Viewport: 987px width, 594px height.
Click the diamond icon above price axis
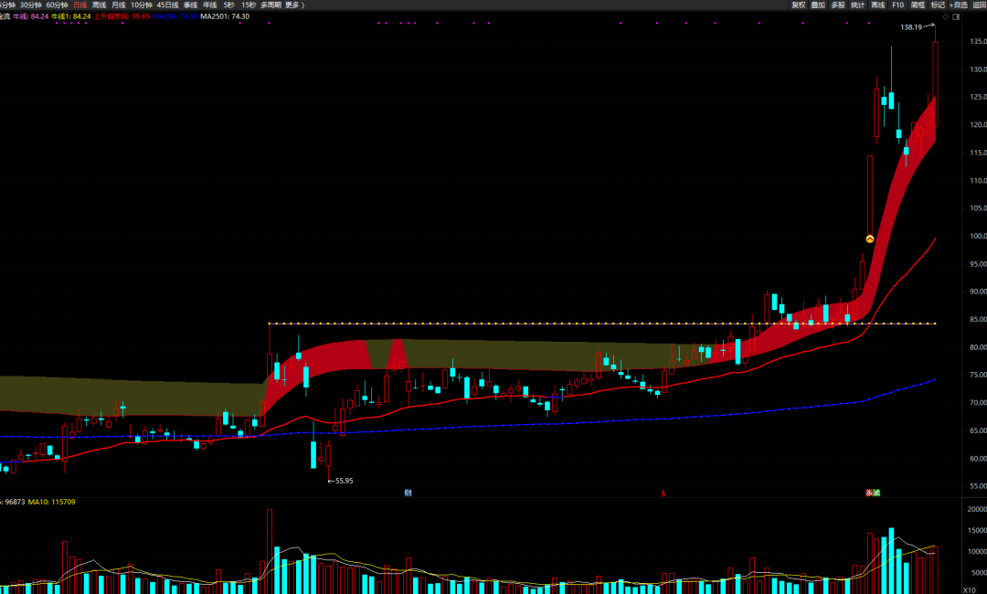point(946,17)
